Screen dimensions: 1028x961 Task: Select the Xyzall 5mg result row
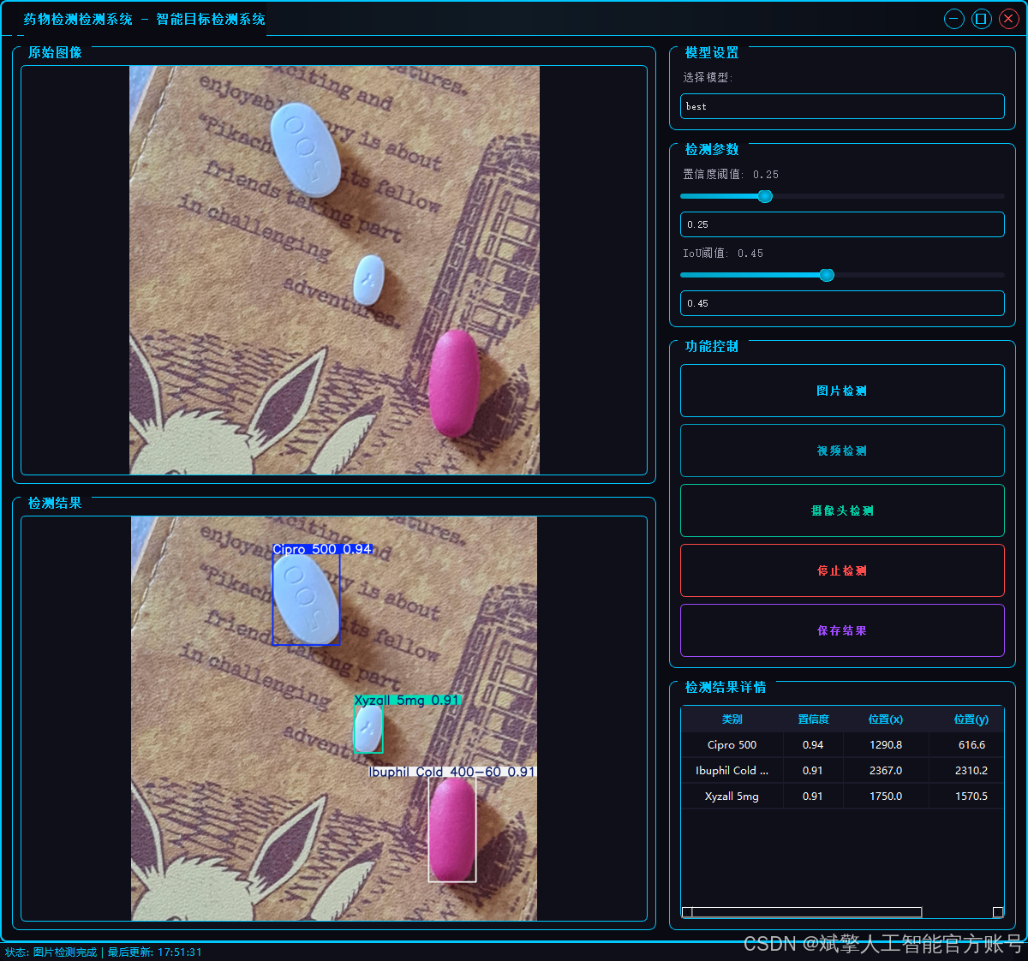[842, 797]
